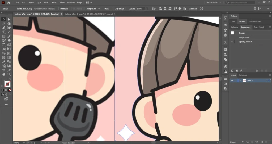Switch to Asset Export tab
Viewport: 272px width, 144px height.
coord(259,27)
